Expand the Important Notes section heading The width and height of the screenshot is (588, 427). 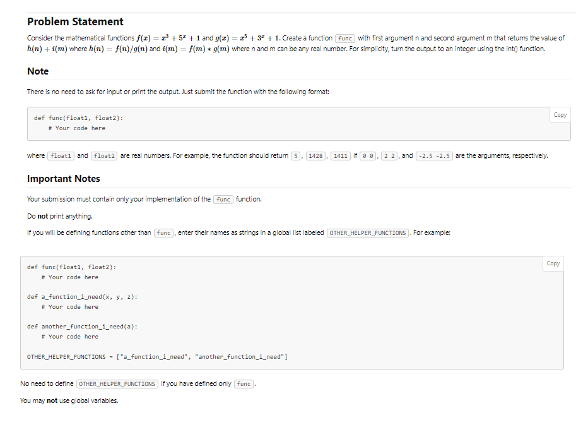(62, 178)
